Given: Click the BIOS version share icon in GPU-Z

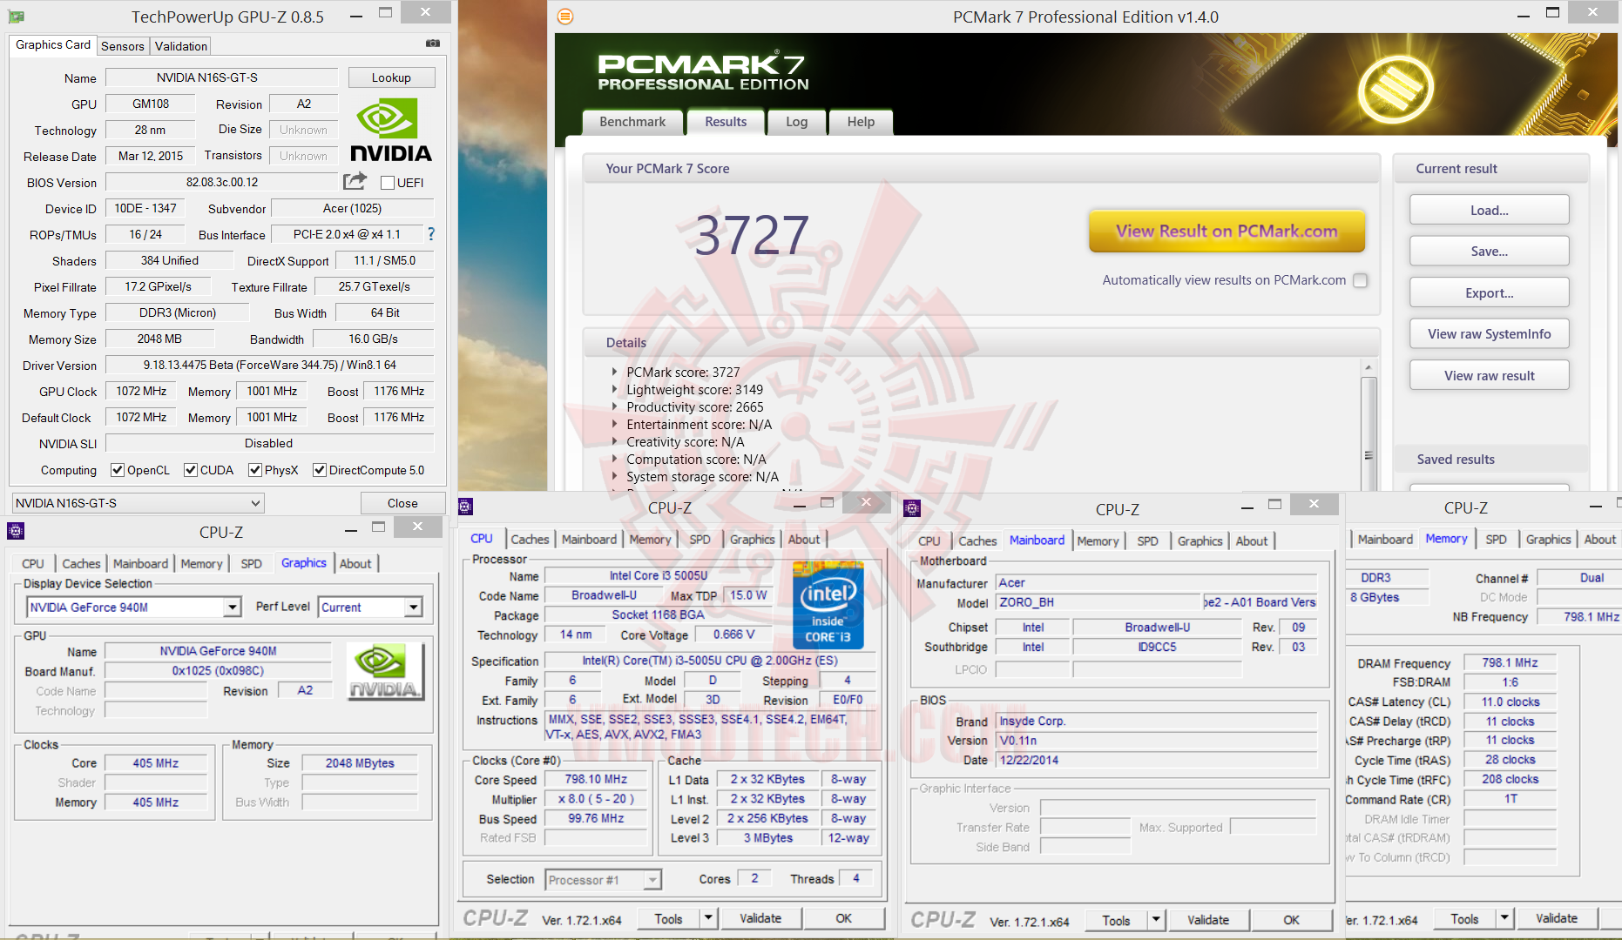Looking at the screenshot, I should pyautogui.click(x=355, y=181).
